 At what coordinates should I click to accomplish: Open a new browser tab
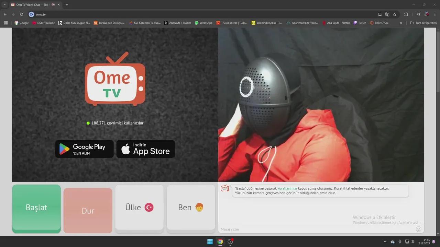click(x=67, y=5)
